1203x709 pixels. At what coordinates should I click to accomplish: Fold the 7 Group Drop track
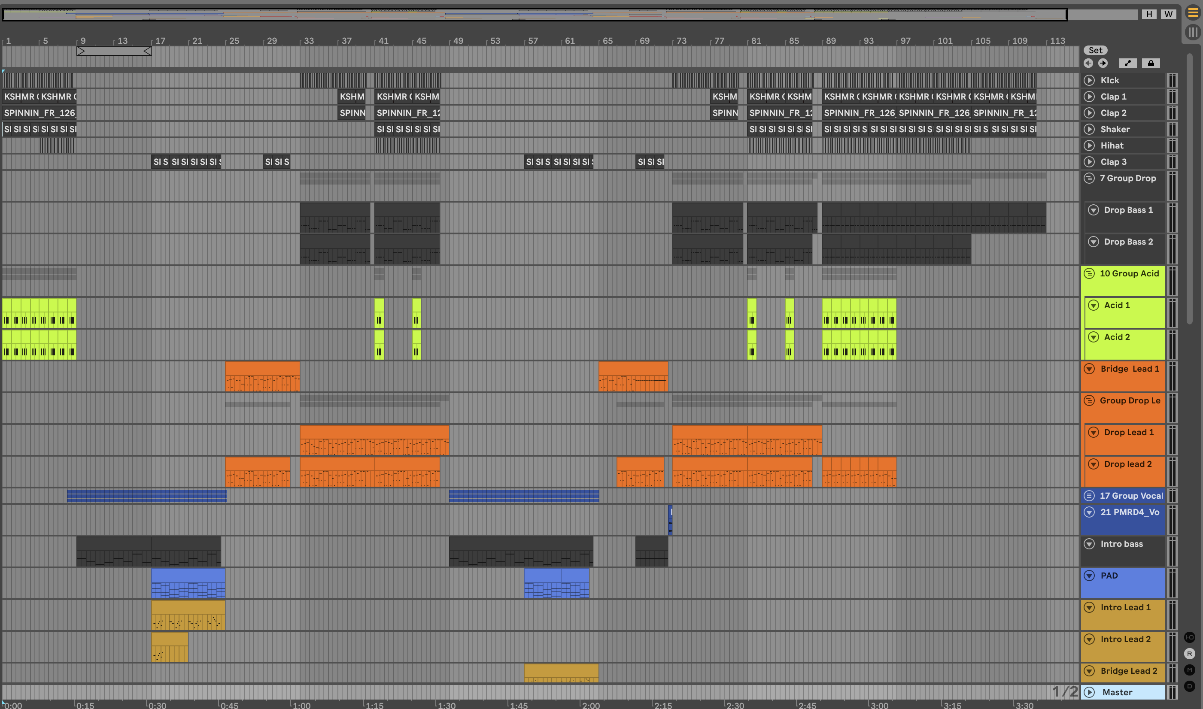(1089, 178)
